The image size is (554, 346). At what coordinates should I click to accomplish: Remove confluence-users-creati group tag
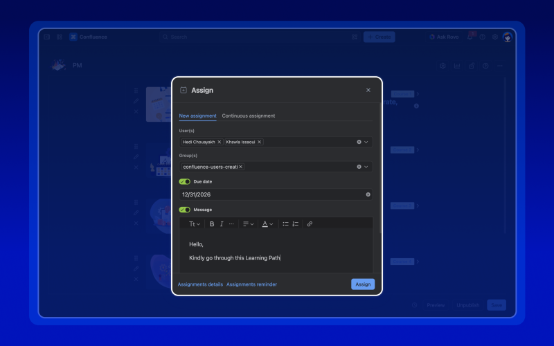[x=240, y=167]
